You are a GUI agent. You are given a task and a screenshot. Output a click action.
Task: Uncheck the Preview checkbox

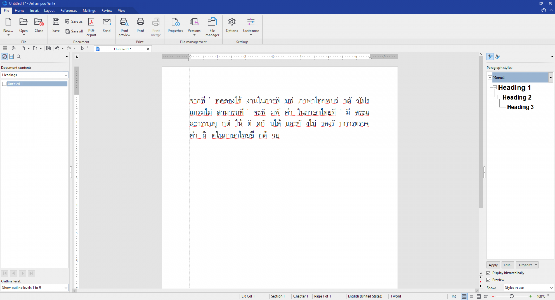click(488, 280)
